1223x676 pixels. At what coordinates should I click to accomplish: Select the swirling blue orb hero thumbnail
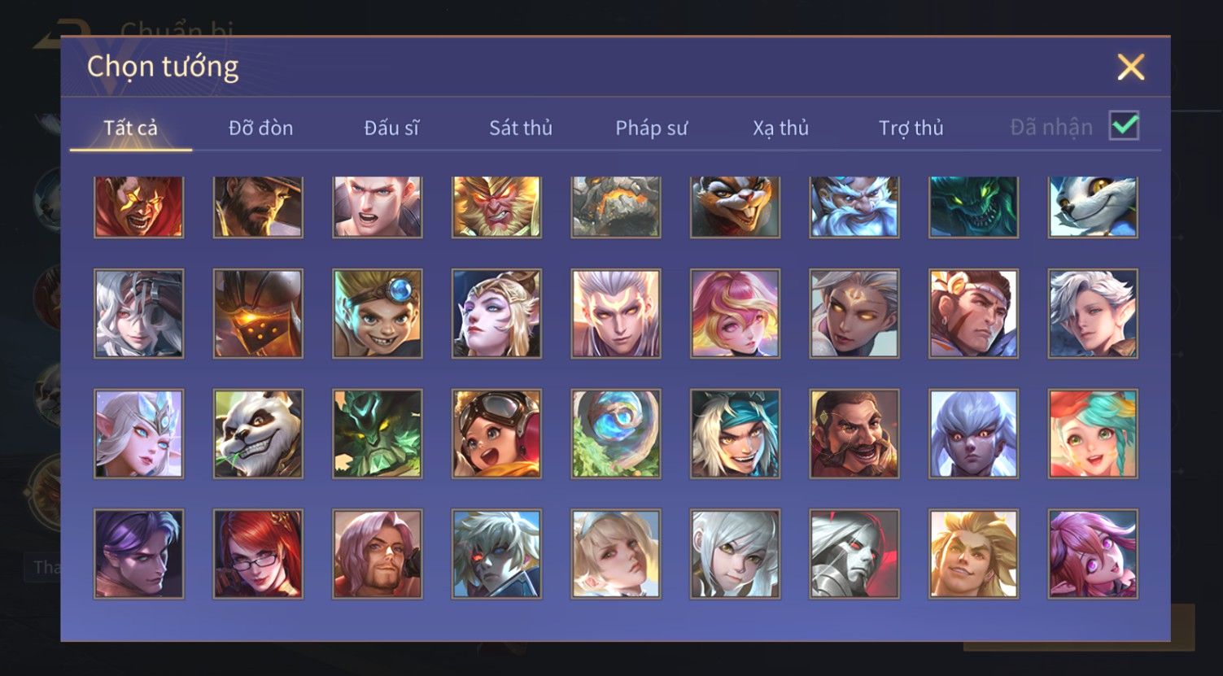point(616,434)
